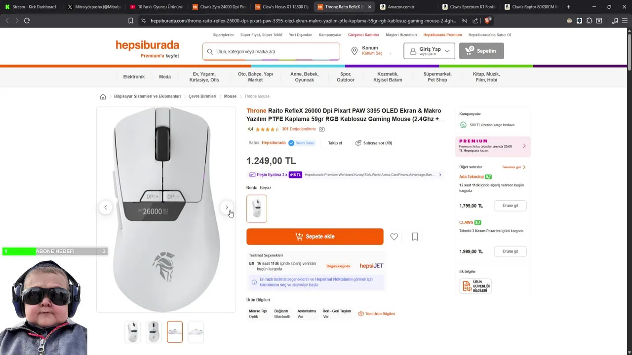The image size is (632, 355).
Task: Switch to the Amazon.com.tr browser tab
Action: click(x=401, y=7)
